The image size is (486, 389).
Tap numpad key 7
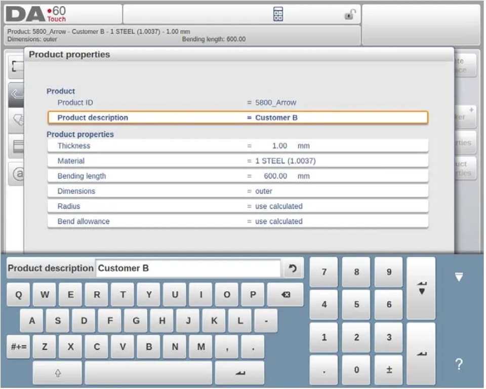(x=324, y=272)
